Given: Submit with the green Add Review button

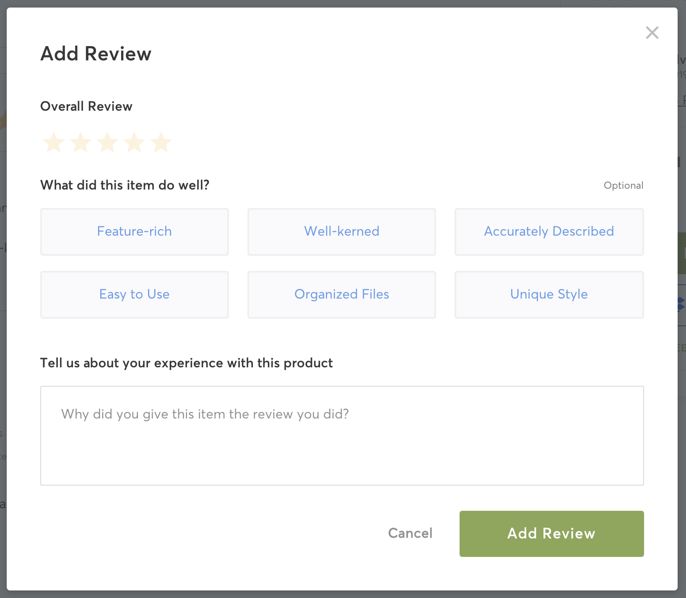Looking at the screenshot, I should (552, 534).
